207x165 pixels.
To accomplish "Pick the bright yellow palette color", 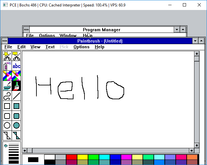I will coord(83,157).
